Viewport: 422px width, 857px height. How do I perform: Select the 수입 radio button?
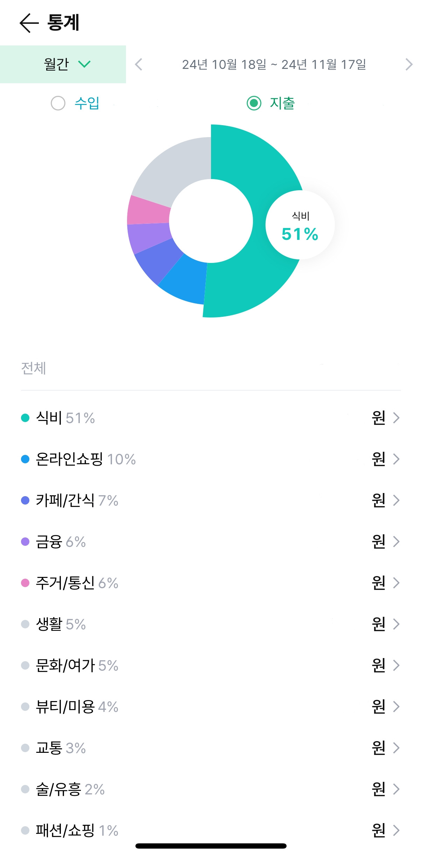click(58, 103)
